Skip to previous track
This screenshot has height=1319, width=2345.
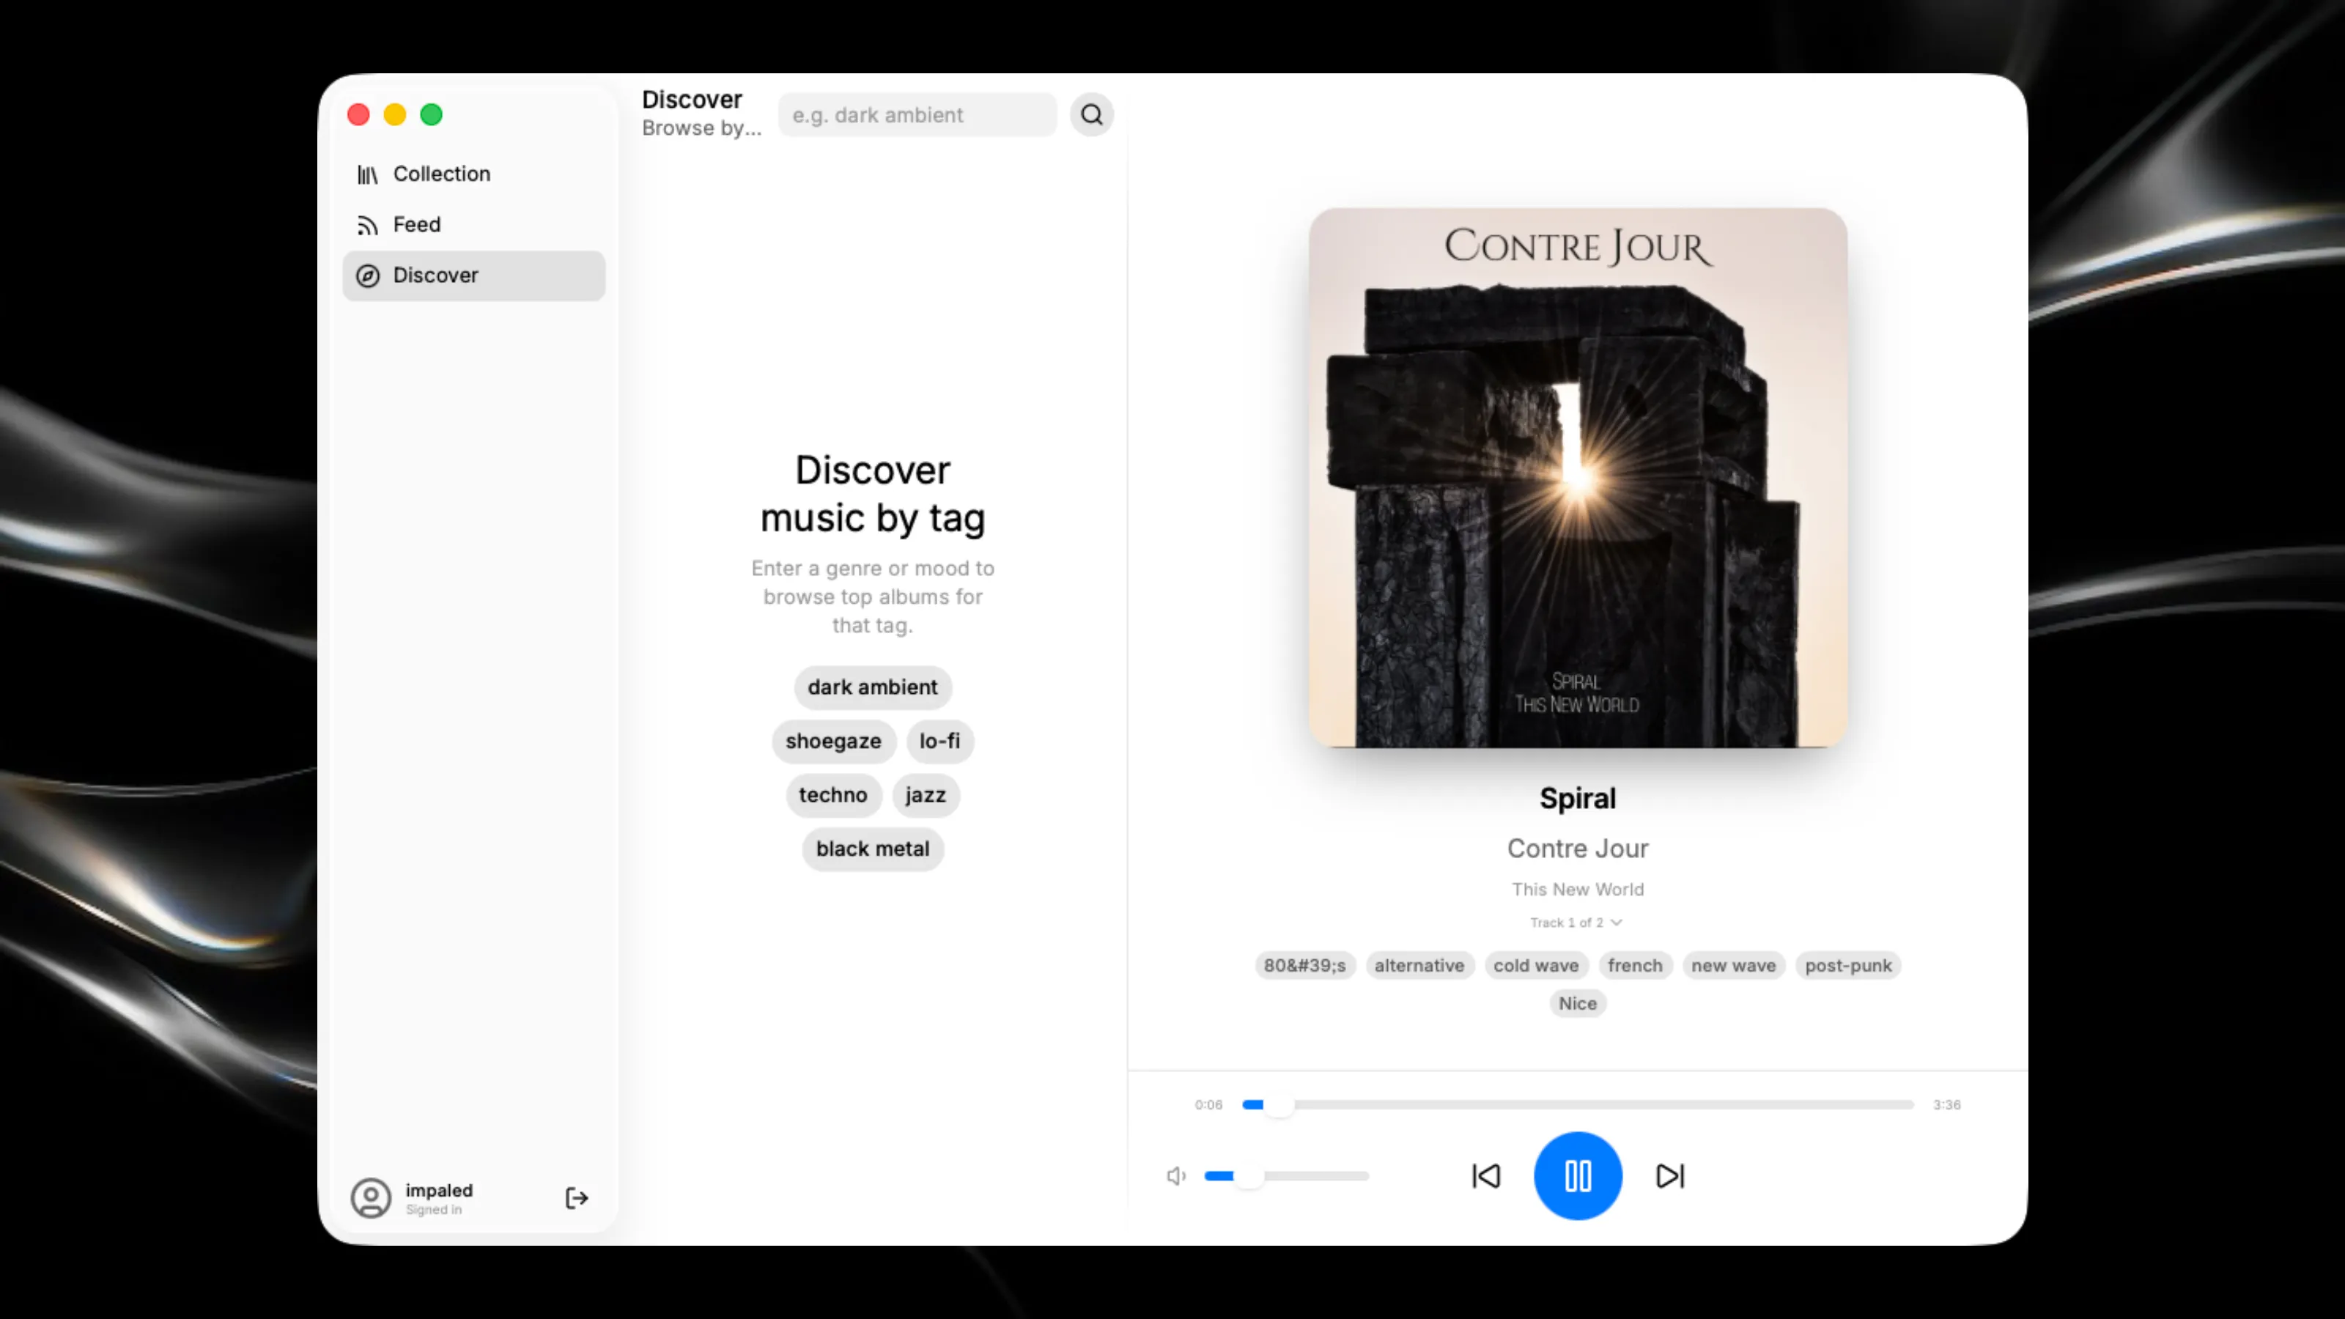click(x=1485, y=1176)
